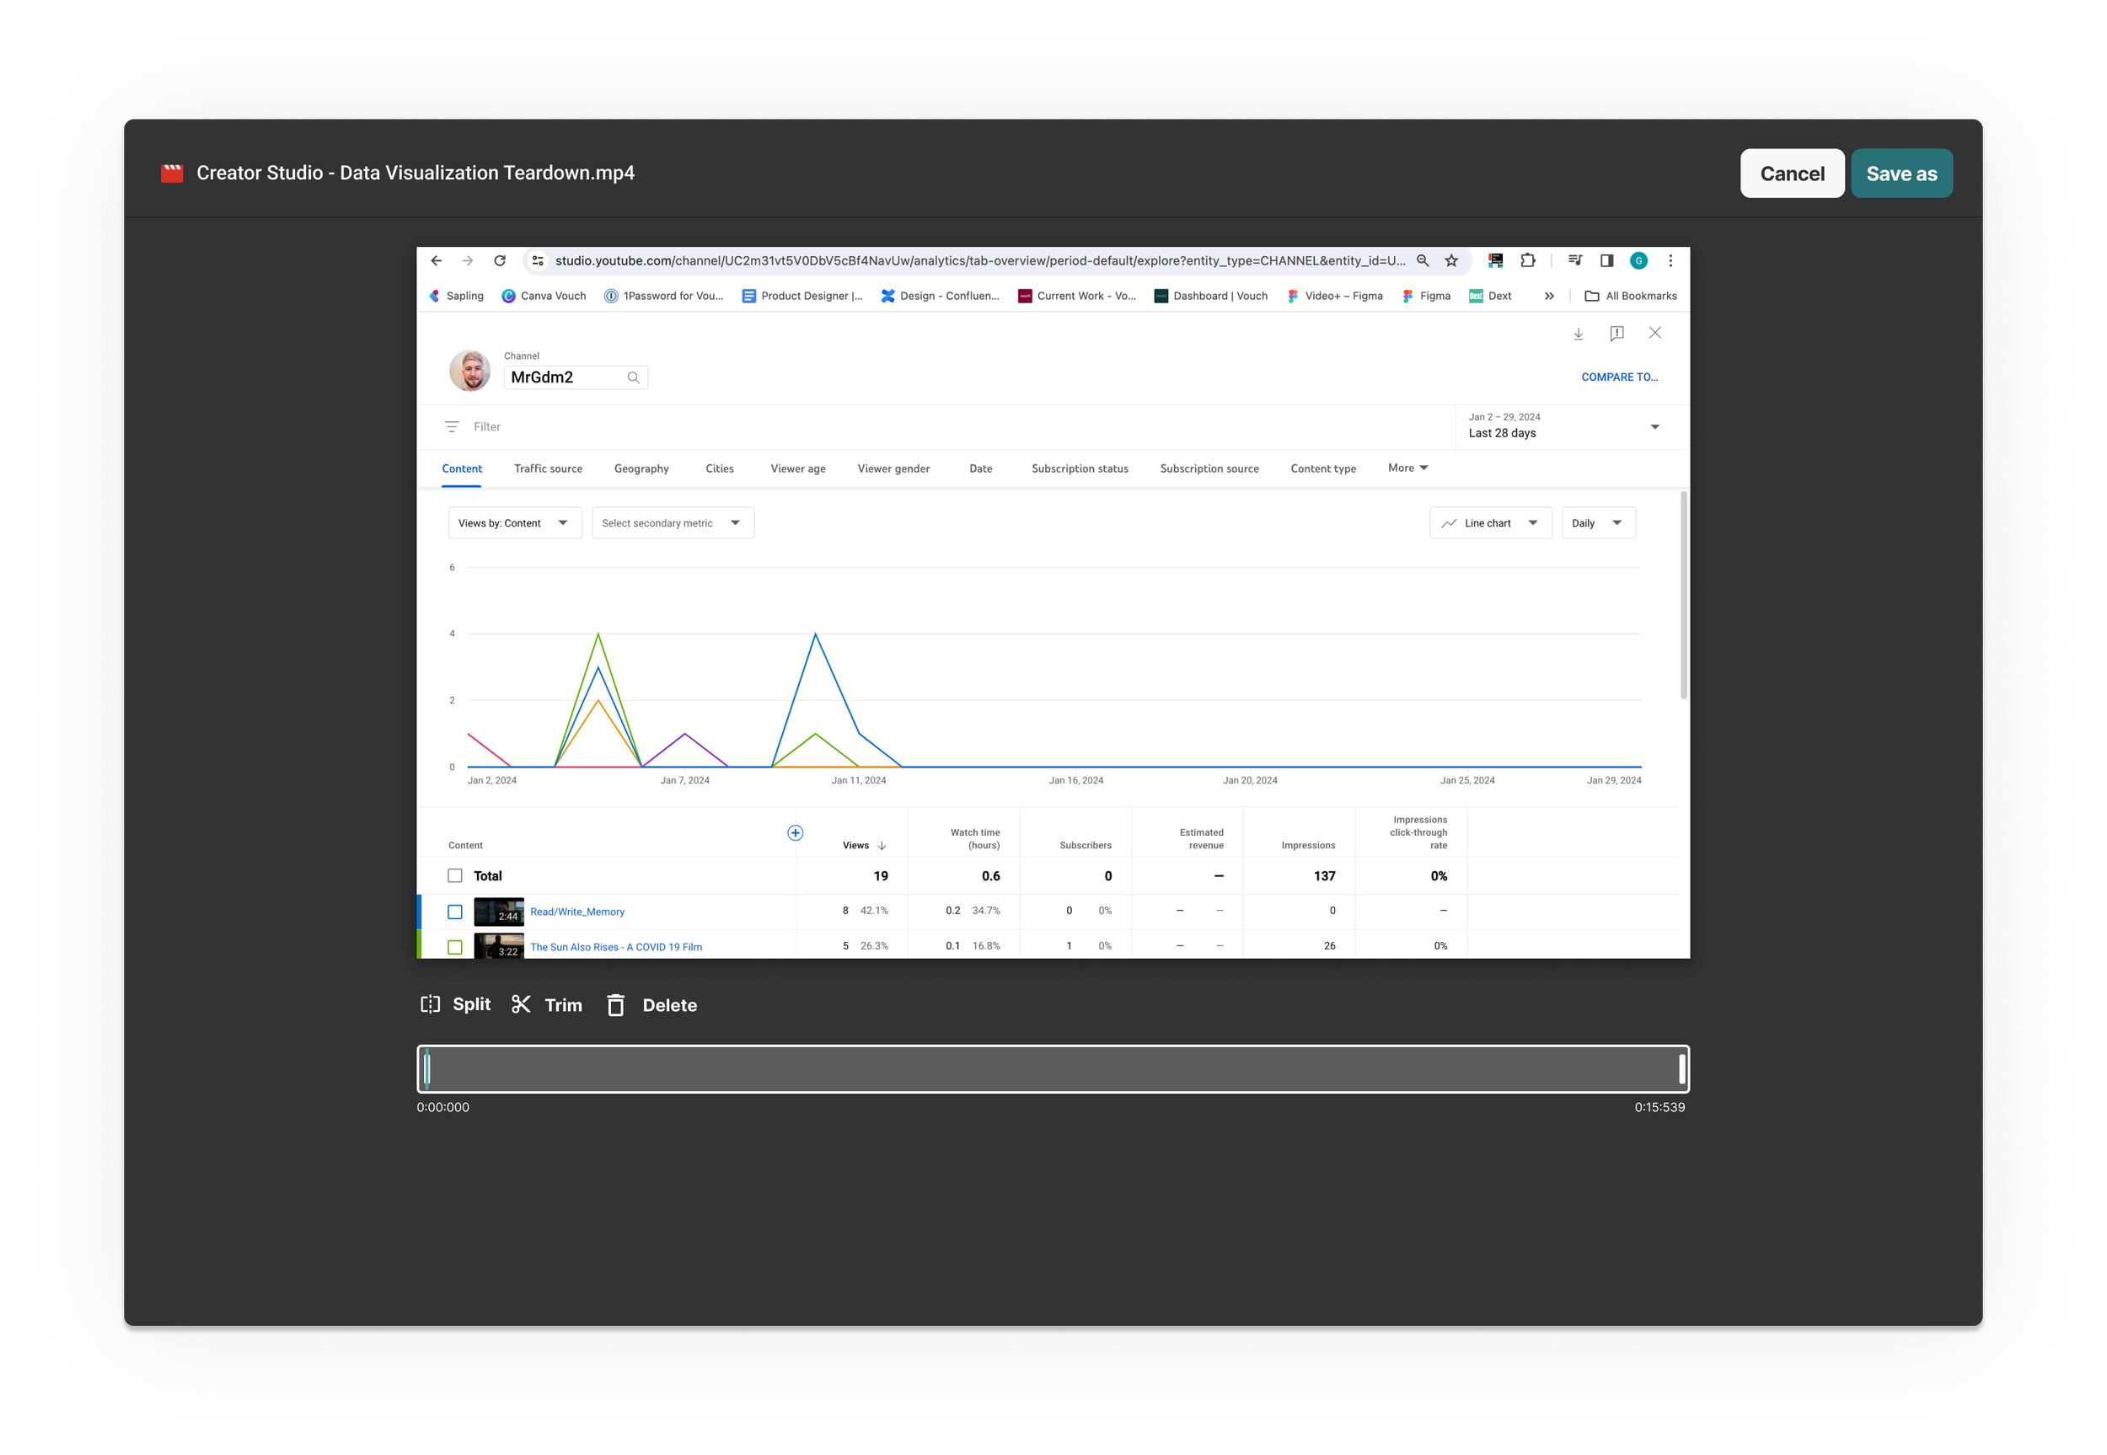This screenshot has width=2107, height=1455.
Task: Click the download arrow icon in analytics
Action: (x=1579, y=334)
